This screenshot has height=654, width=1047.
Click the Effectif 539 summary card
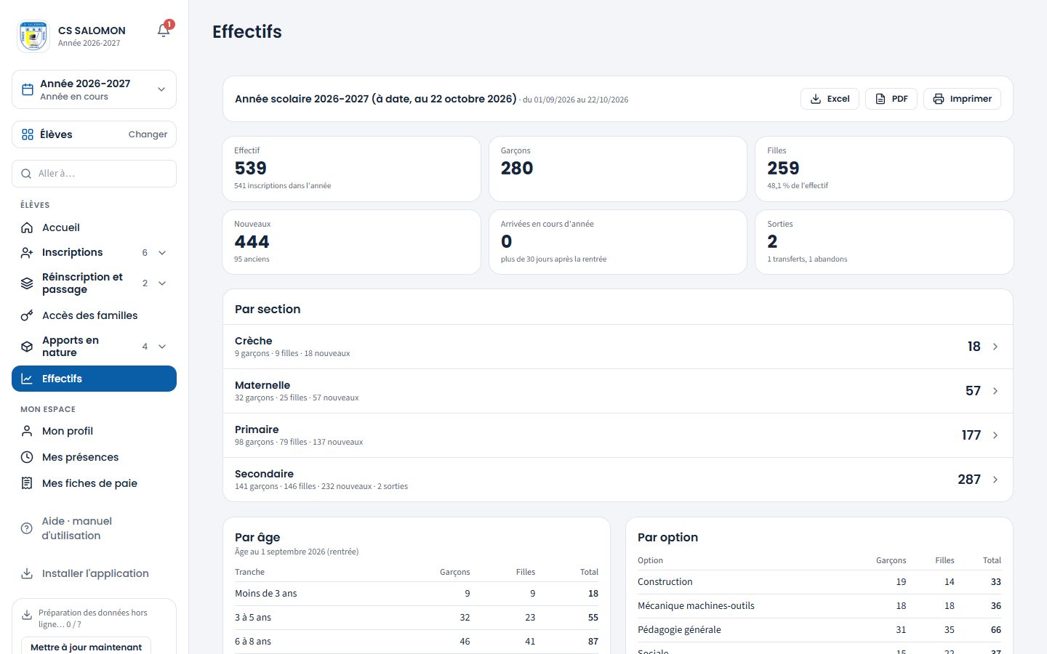[x=351, y=169]
